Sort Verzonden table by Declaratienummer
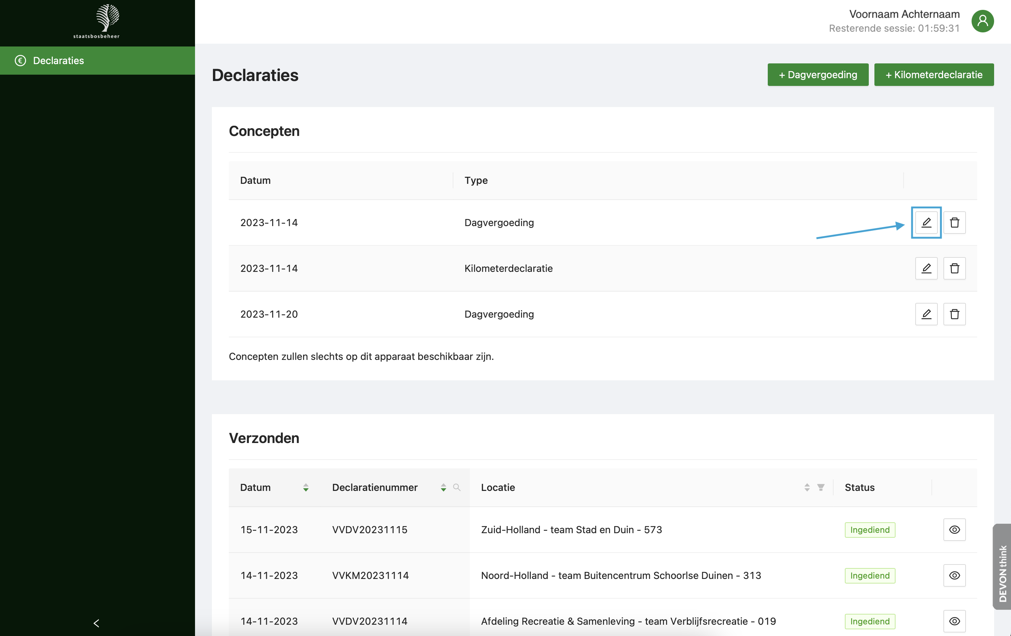Viewport: 1011px width, 636px height. 443,487
